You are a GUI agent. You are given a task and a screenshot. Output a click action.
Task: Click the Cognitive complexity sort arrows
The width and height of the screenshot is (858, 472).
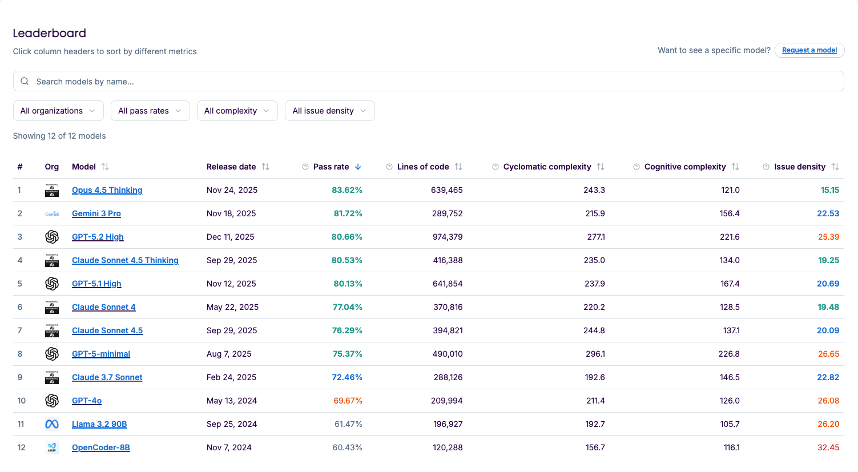pyautogui.click(x=735, y=167)
